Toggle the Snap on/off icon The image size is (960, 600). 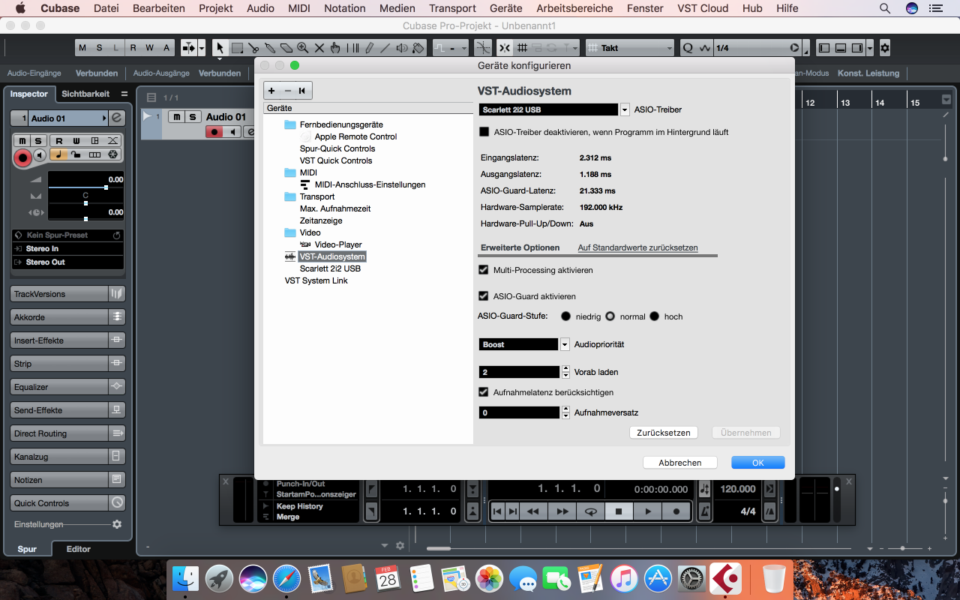click(504, 48)
